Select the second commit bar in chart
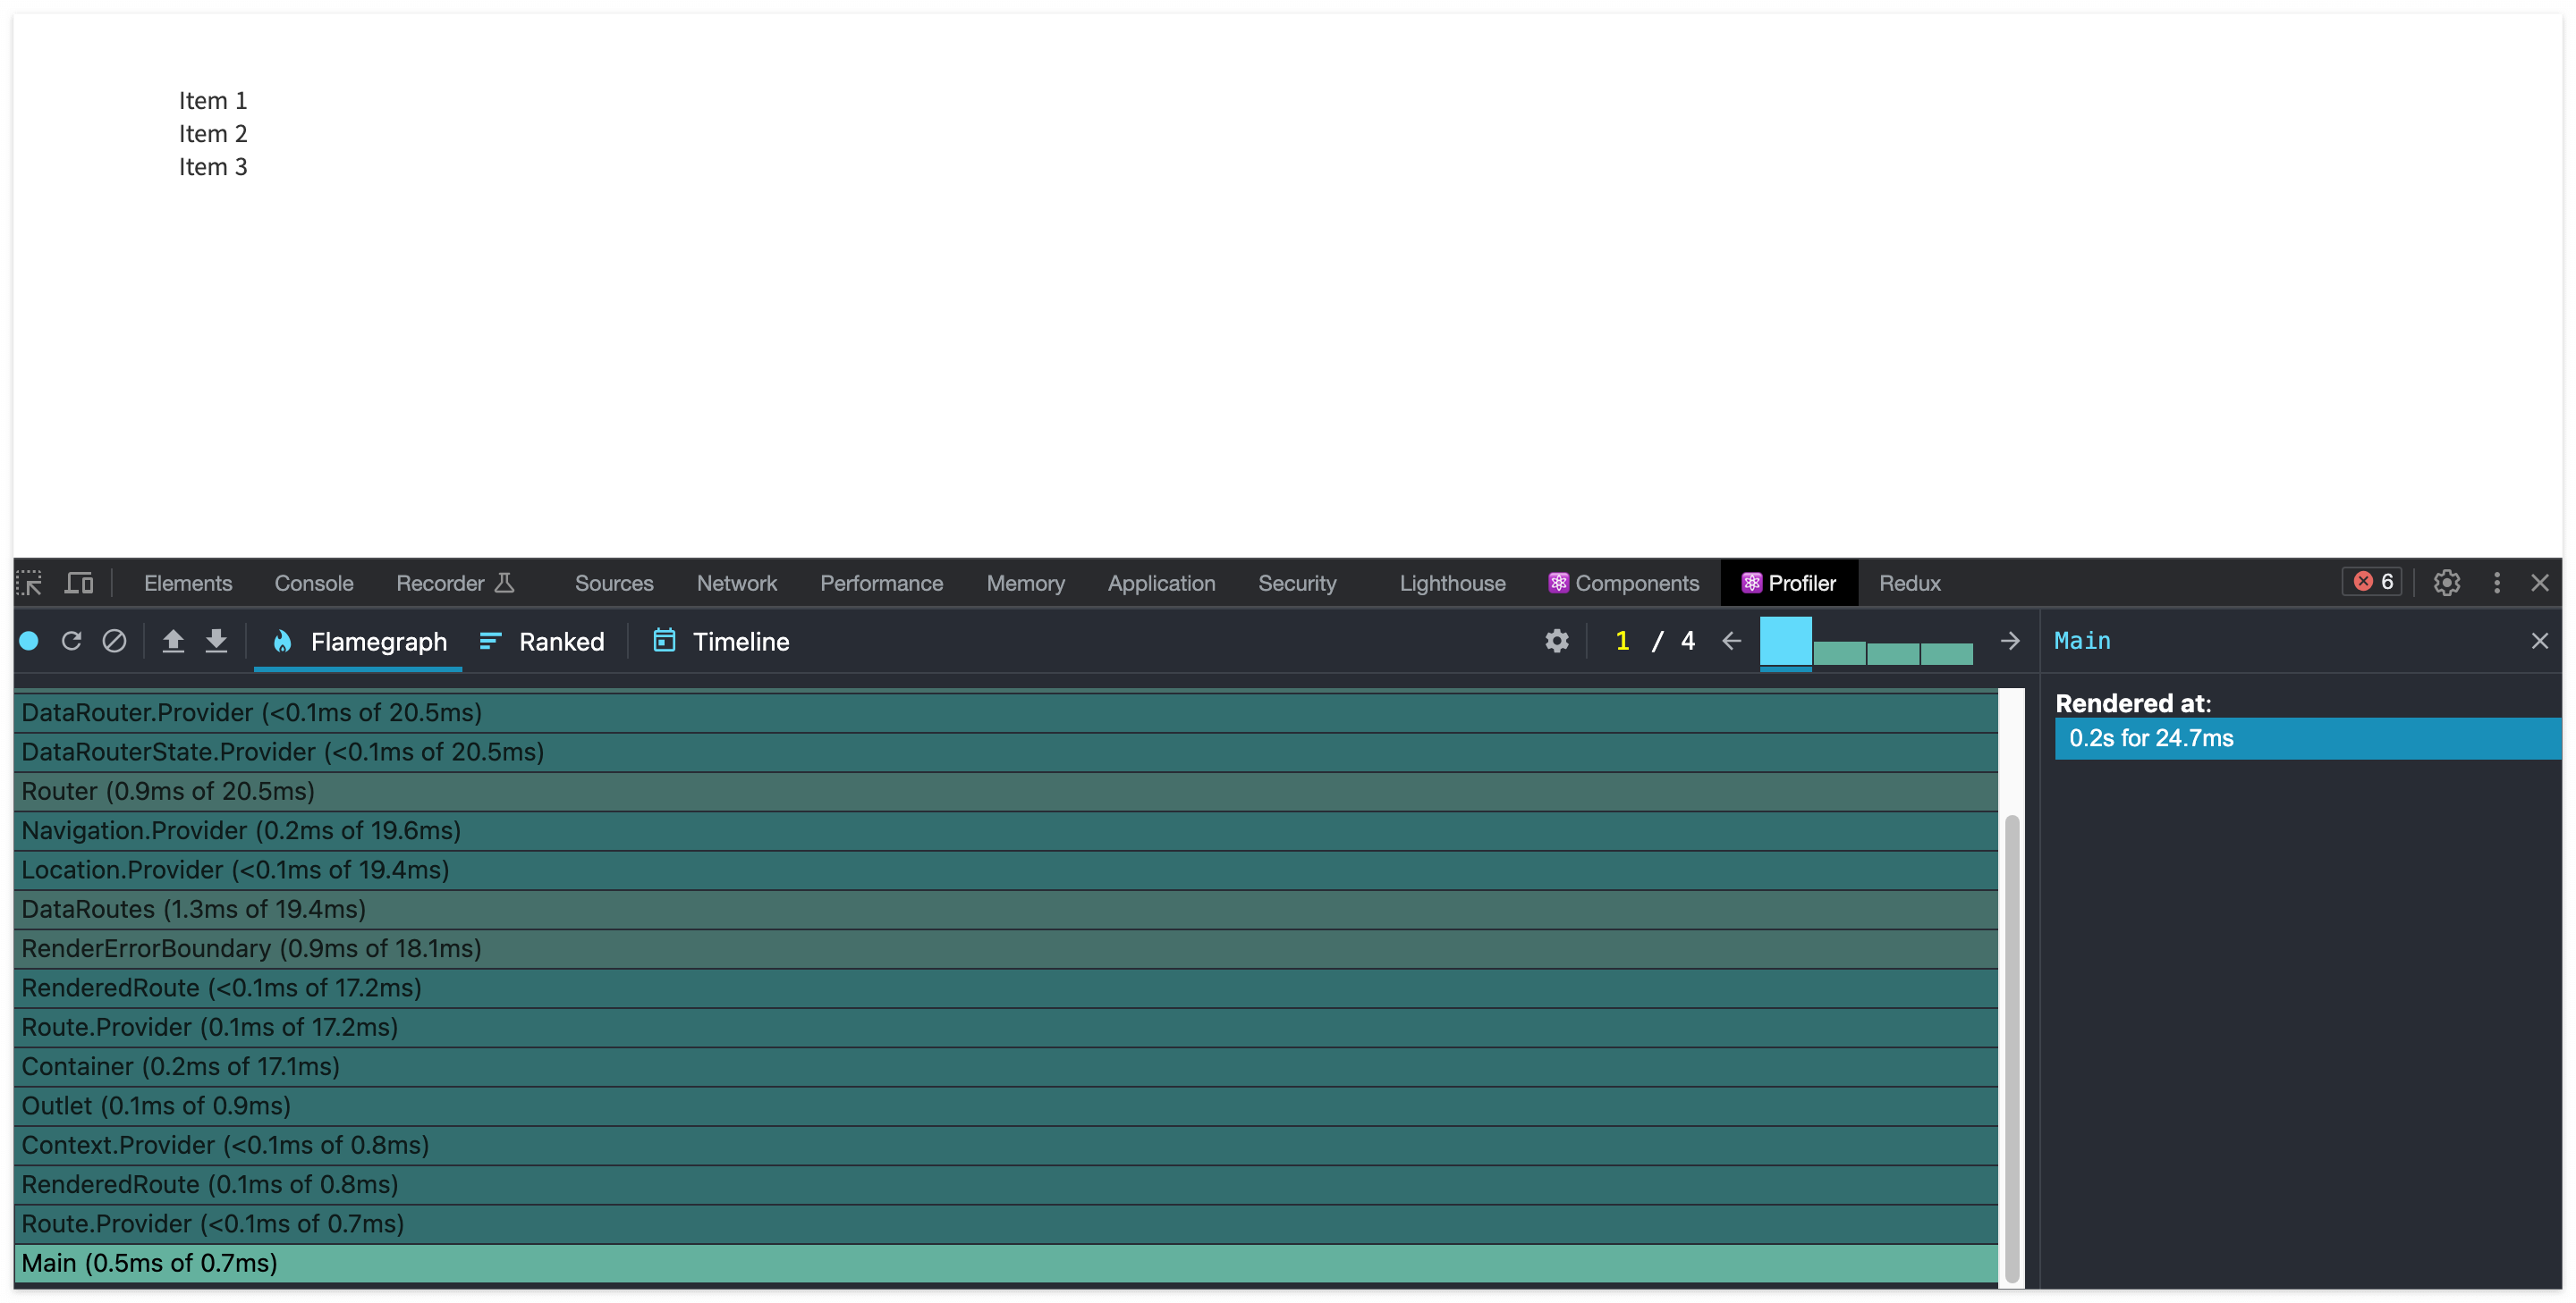 (x=1839, y=653)
